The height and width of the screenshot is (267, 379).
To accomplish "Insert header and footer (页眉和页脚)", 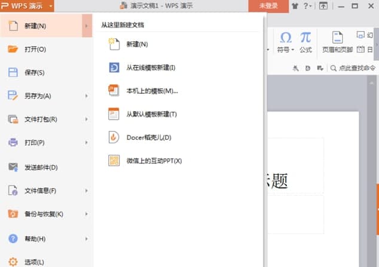I will pyautogui.click(x=337, y=41).
